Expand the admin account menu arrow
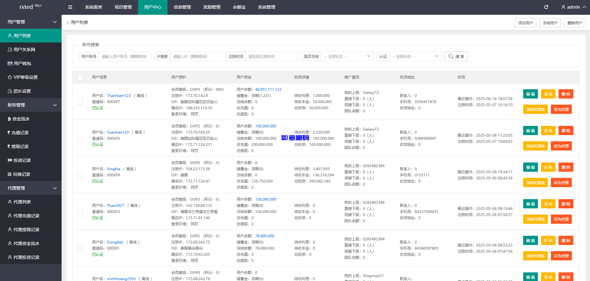Viewport: 590px width, 281px height. pos(584,7)
